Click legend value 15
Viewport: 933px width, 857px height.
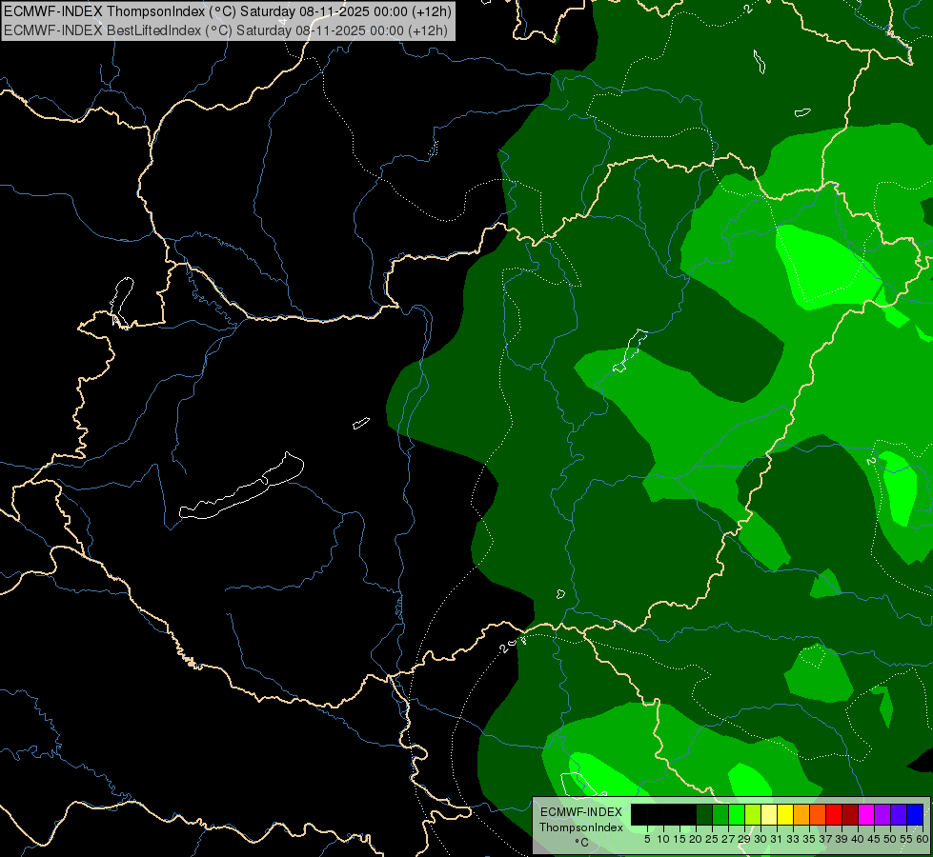click(680, 839)
